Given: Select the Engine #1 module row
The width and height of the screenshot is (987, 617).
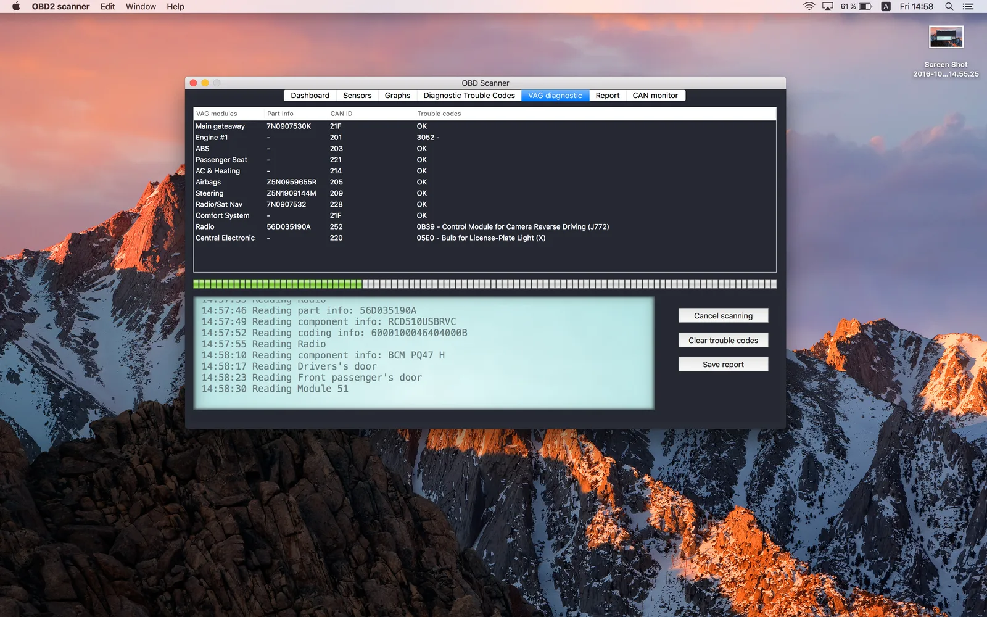Looking at the screenshot, I should [x=485, y=138].
